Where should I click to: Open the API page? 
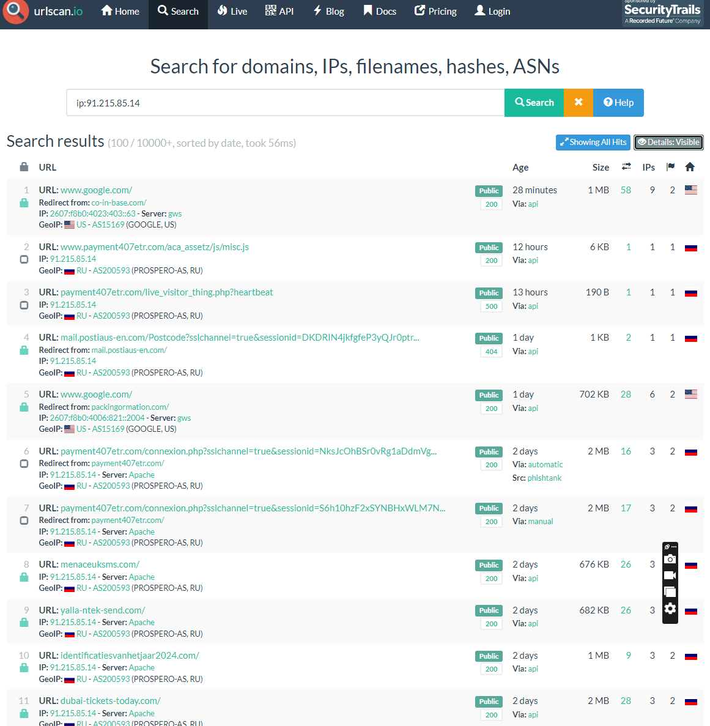279,11
